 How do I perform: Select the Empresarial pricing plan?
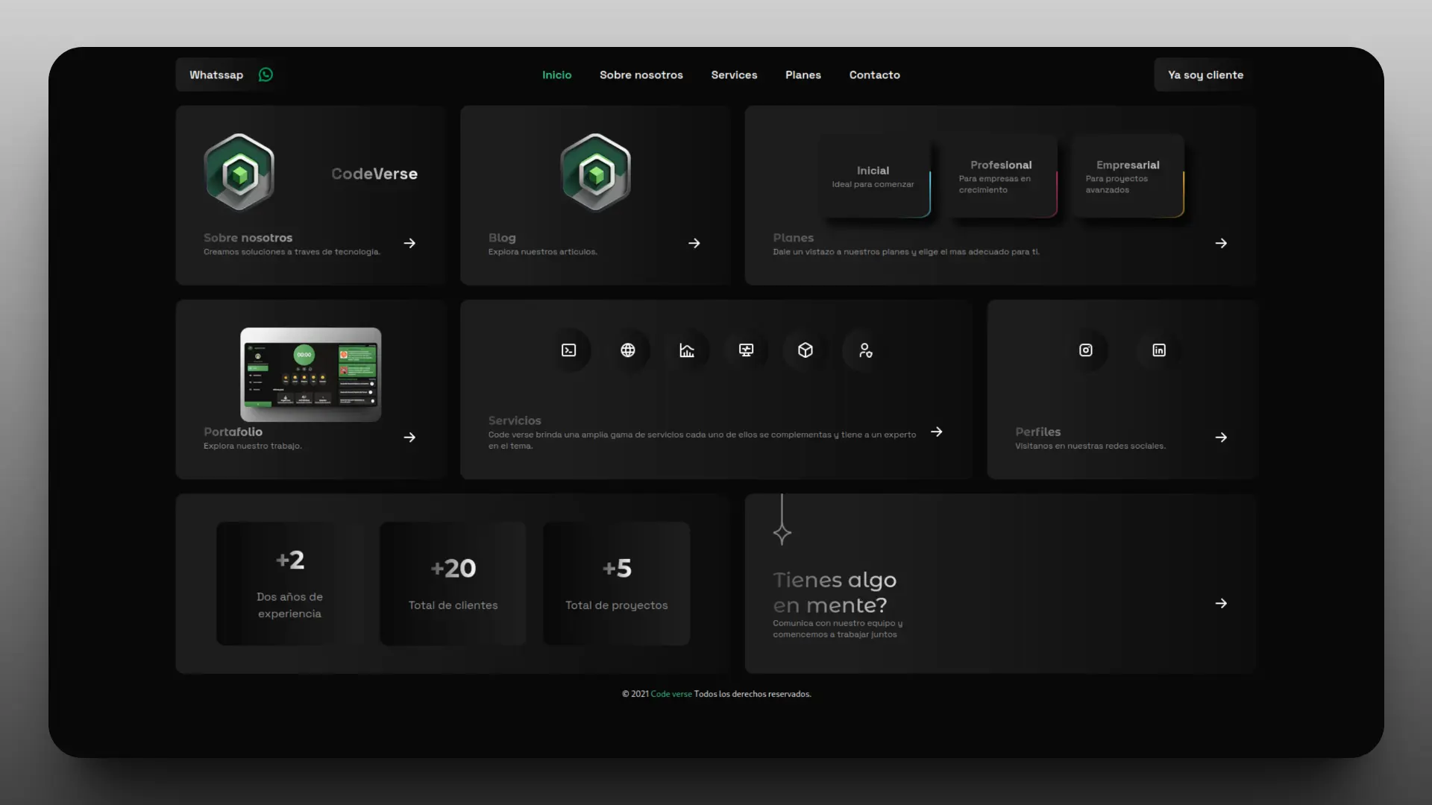(1127, 175)
